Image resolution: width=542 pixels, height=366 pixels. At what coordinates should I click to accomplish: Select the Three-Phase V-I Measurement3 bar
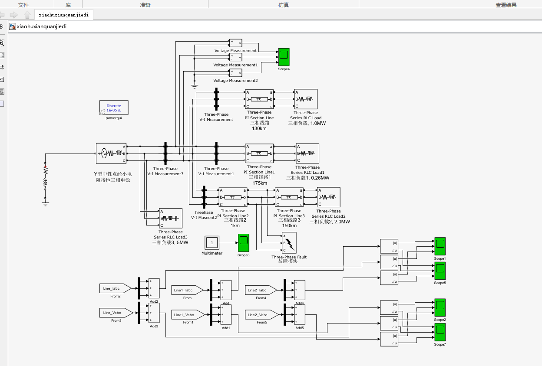tap(165, 154)
